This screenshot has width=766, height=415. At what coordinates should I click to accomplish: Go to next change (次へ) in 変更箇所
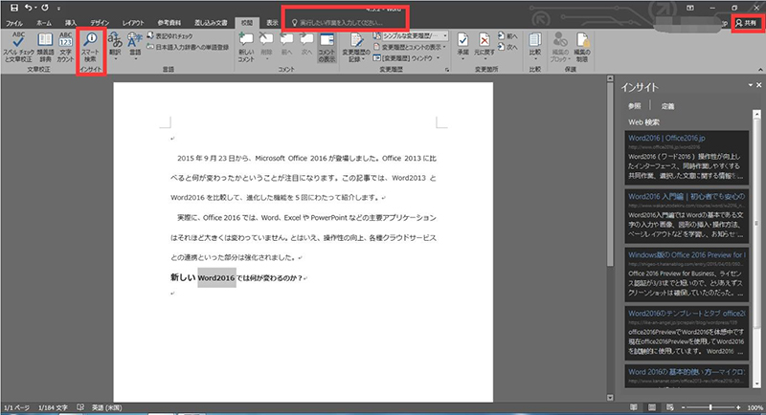[507, 47]
